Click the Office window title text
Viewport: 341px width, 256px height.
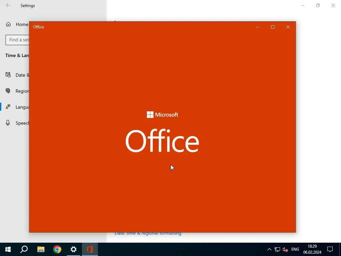point(39,27)
